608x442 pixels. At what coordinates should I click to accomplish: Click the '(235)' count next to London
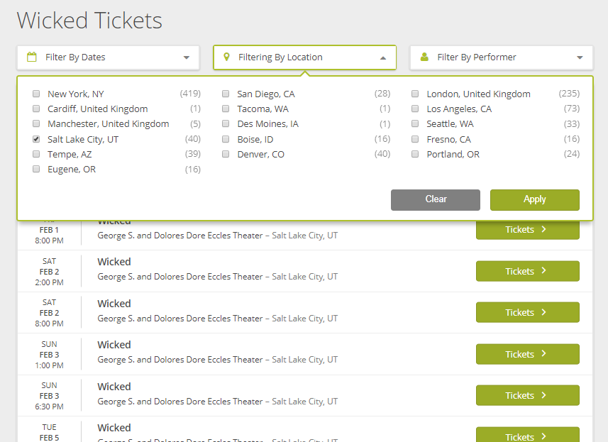tap(569, 94)
